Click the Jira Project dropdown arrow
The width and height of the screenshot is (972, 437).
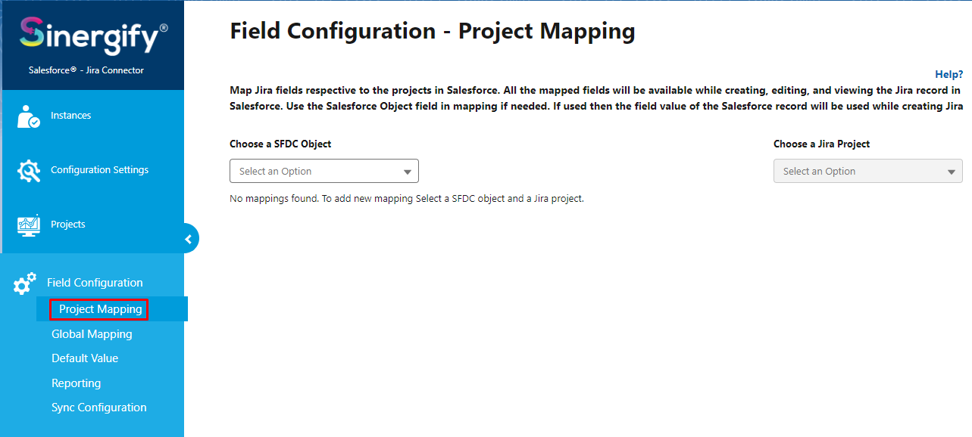tap(952, 172)
